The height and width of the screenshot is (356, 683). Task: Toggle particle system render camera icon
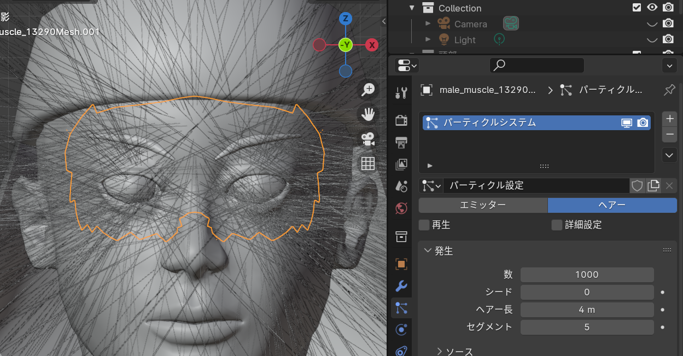pyautogui.click(x=643, y=123)
